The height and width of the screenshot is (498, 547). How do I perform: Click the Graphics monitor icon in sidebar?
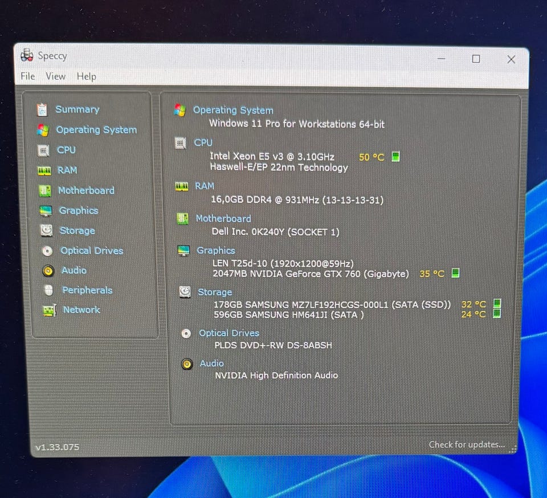pyautogui.click(x=46, y=211)
